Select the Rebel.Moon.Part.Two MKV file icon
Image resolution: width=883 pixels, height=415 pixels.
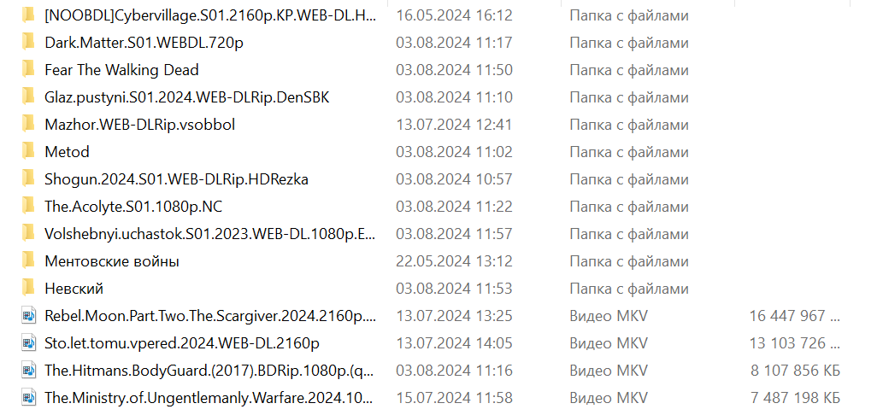pos(28,316)
